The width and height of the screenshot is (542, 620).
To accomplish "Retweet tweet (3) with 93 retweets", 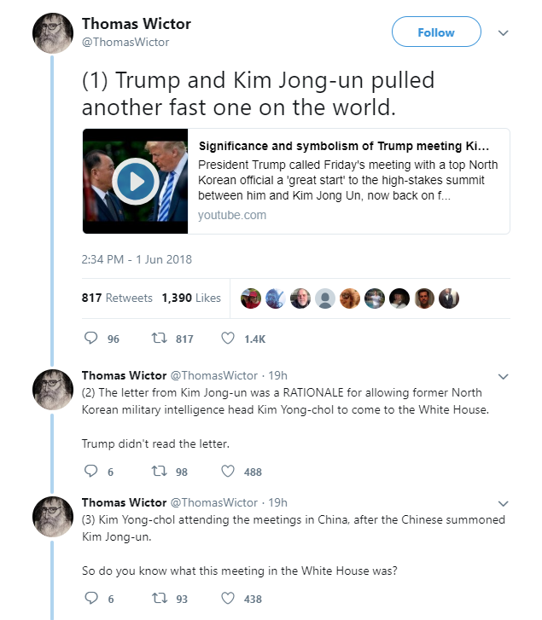I will (159, 598).
